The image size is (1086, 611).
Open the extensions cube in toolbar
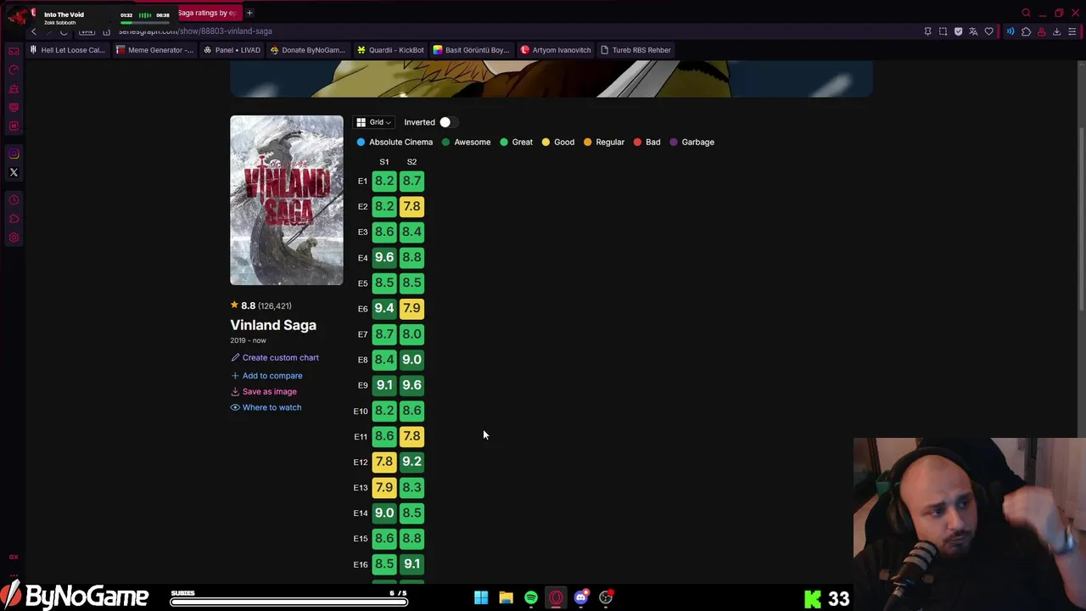pos(1026,31)
